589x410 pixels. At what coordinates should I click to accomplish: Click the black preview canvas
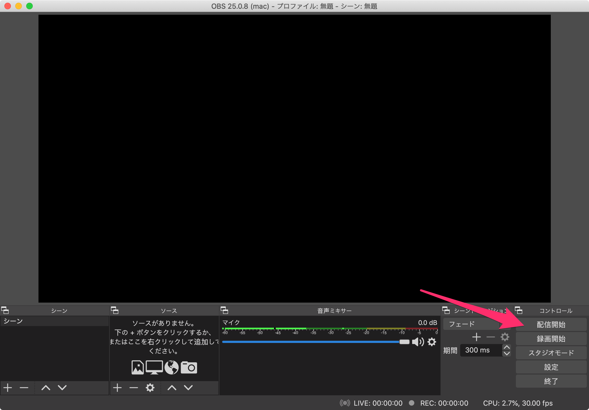294,158
